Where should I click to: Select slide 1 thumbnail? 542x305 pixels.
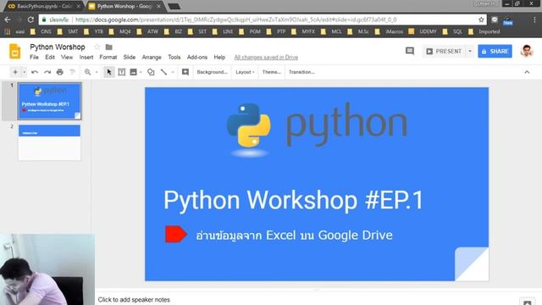pos(49,101)
